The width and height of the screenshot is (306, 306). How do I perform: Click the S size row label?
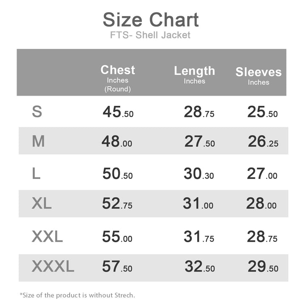coord(37,112)
